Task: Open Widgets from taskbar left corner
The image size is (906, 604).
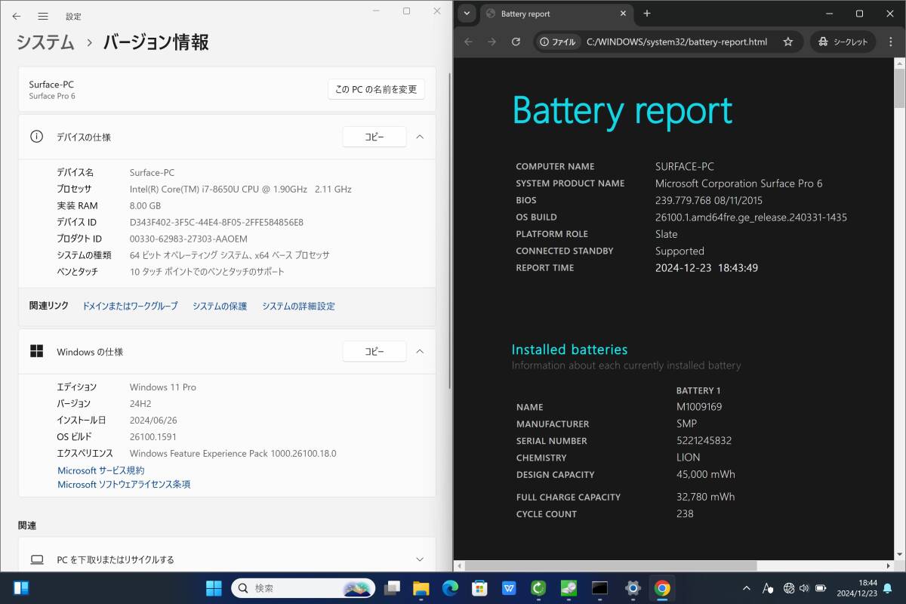Action: pos(21,587)
